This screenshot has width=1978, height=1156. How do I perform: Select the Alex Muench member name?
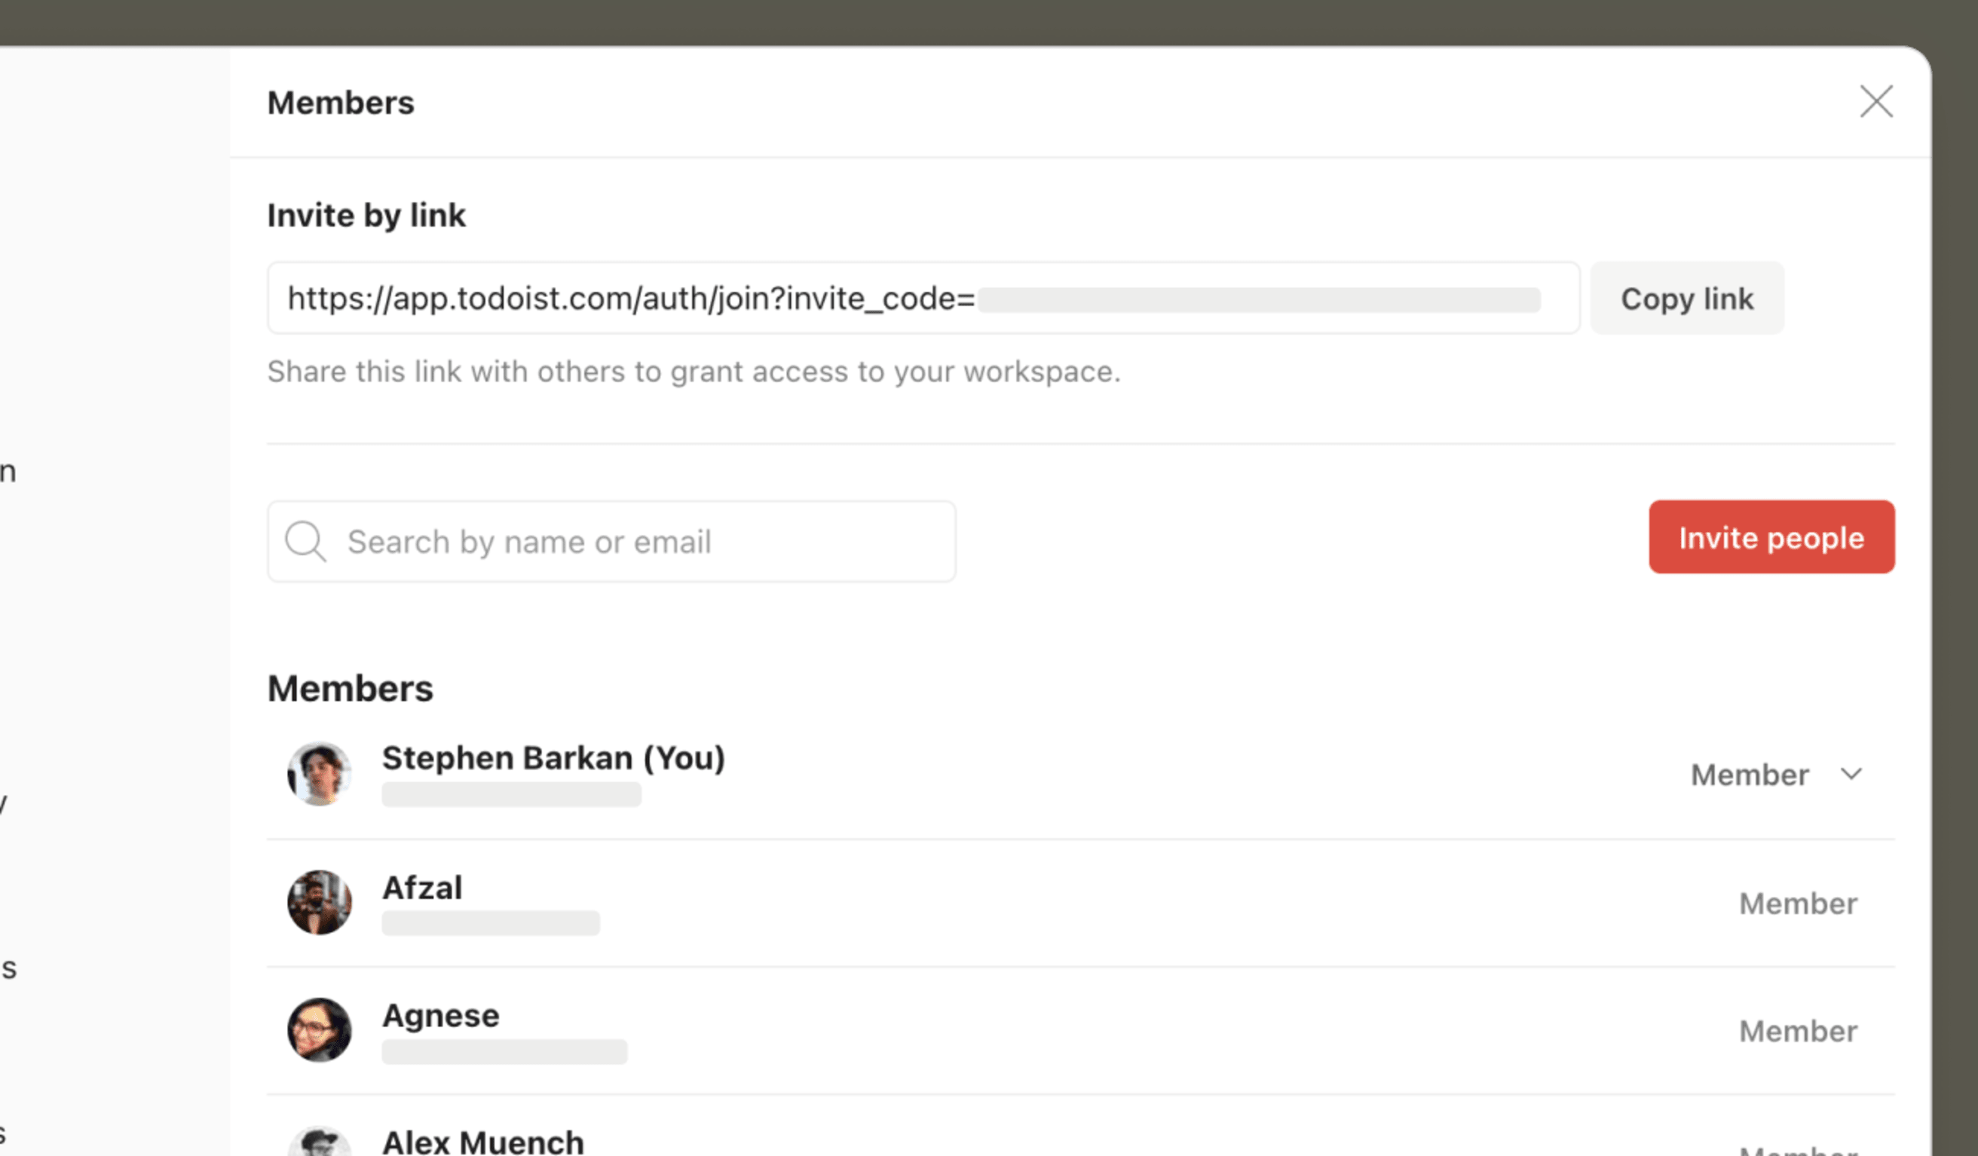(482, 1142)
